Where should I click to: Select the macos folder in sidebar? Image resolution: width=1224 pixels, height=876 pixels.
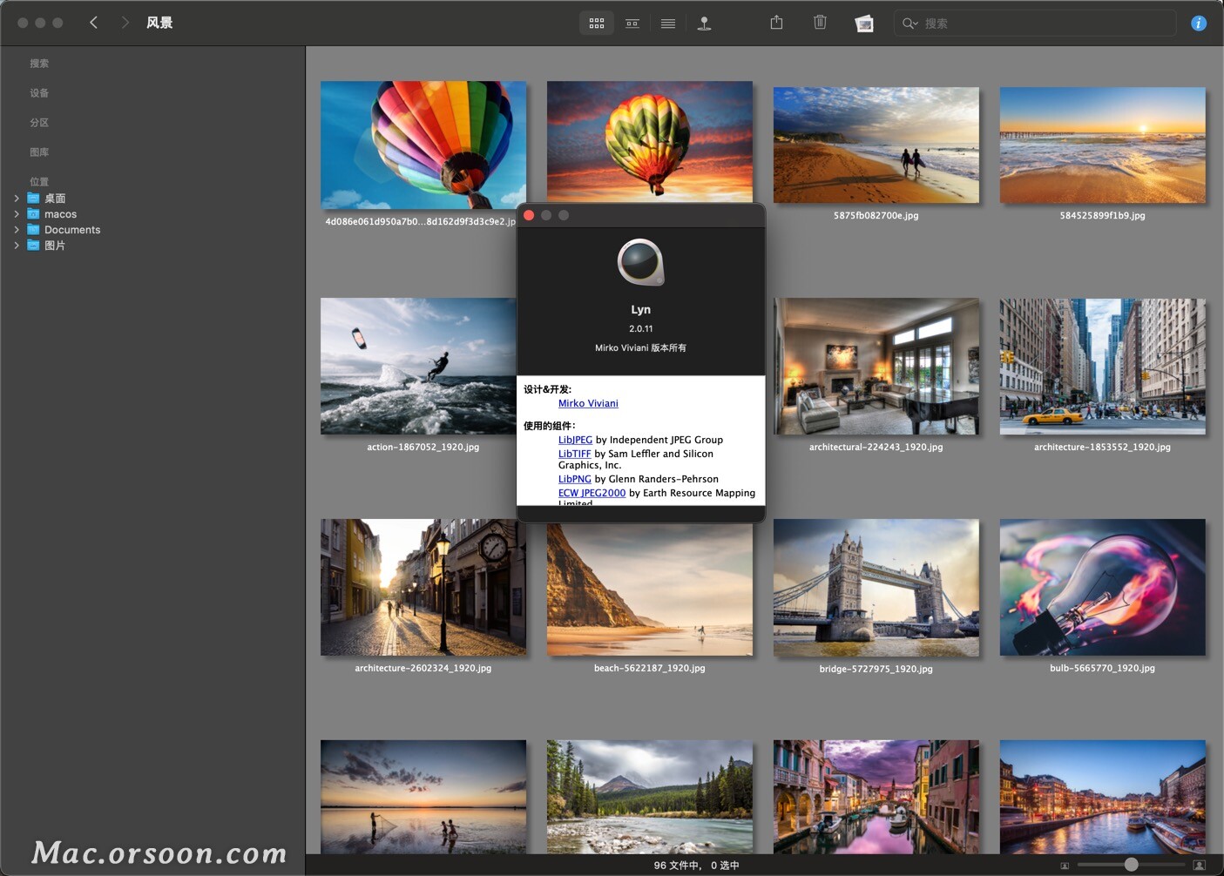tap(60, 214)
